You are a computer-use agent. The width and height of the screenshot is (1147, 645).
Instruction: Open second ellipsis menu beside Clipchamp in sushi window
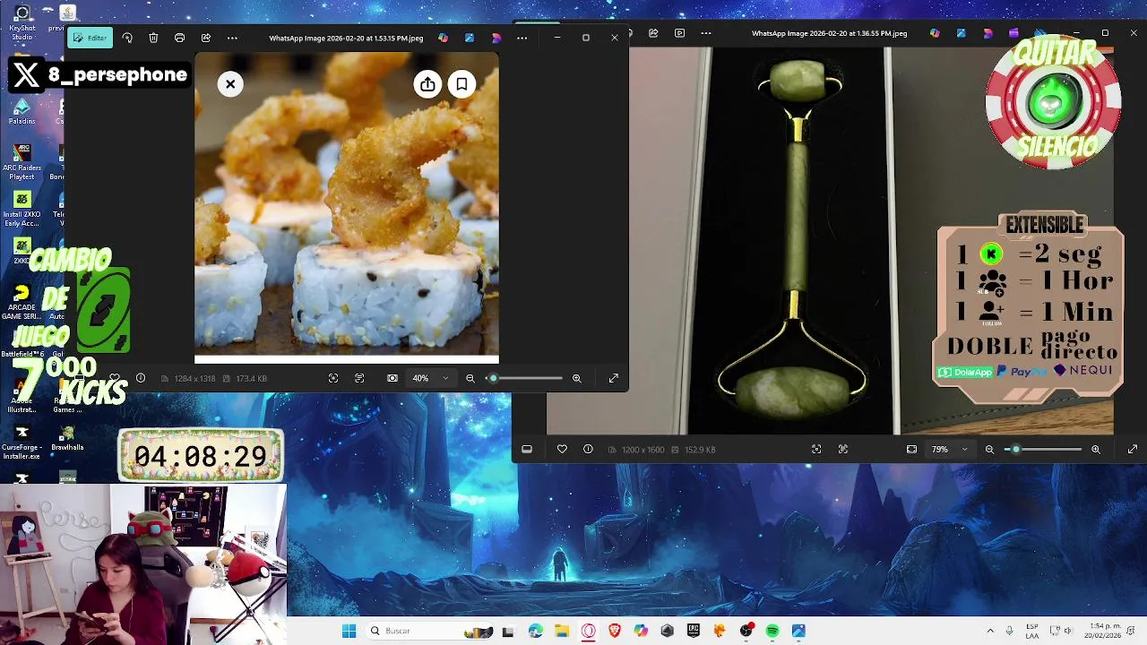click(522, 38)
